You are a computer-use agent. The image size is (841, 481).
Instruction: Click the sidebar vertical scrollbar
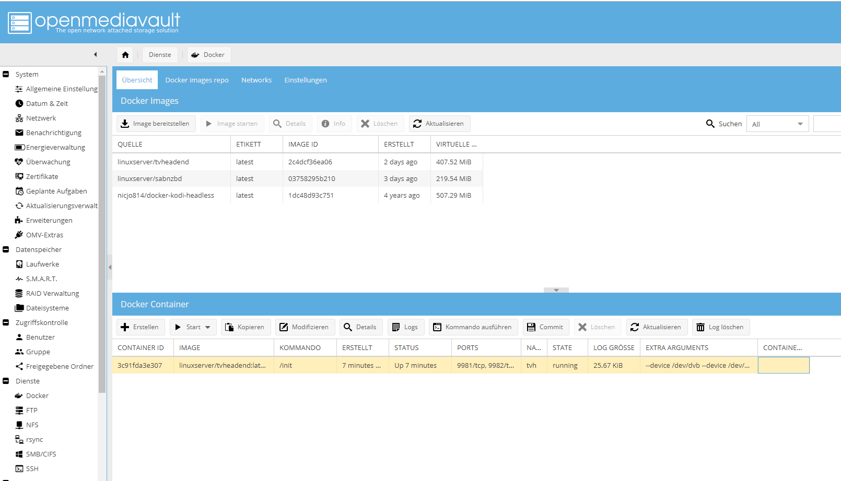click(102, 234)
